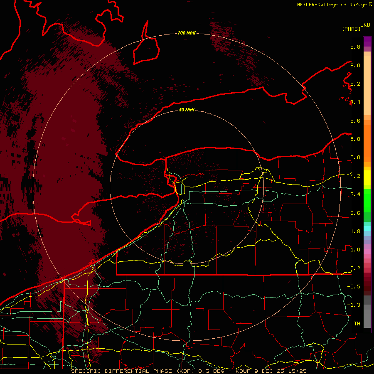The height and width of the screenshot is (374, 374).
Task: Click the peach band of the color bar
Action: click(367, 84)
